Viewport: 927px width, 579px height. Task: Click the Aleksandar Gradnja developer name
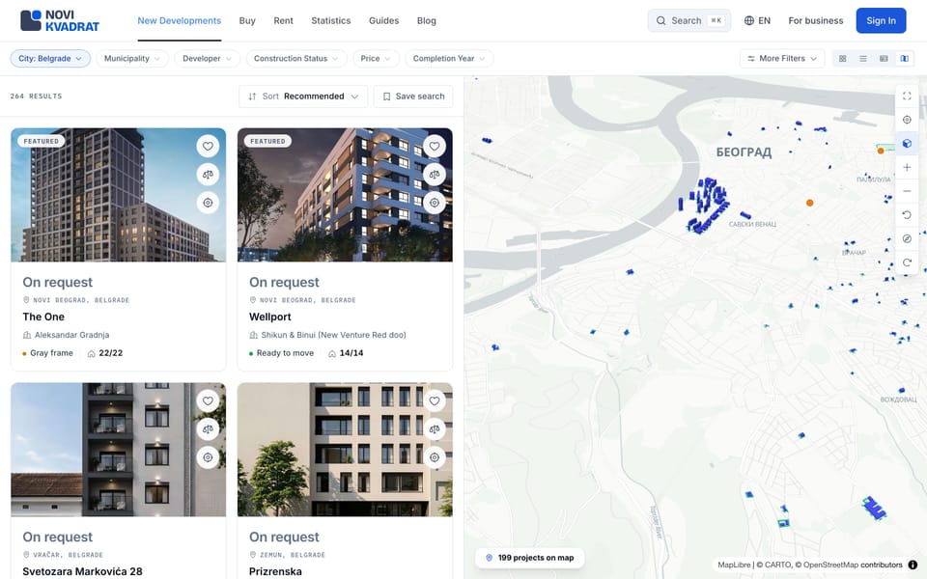point(71,335)
